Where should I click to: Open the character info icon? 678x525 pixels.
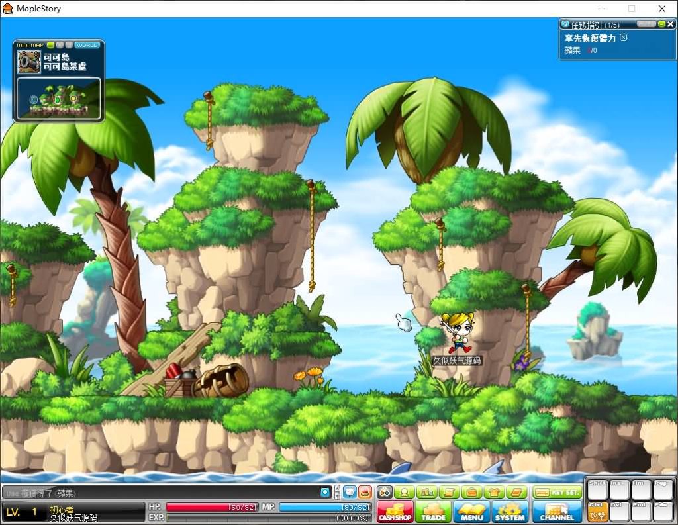coord(405,492)
